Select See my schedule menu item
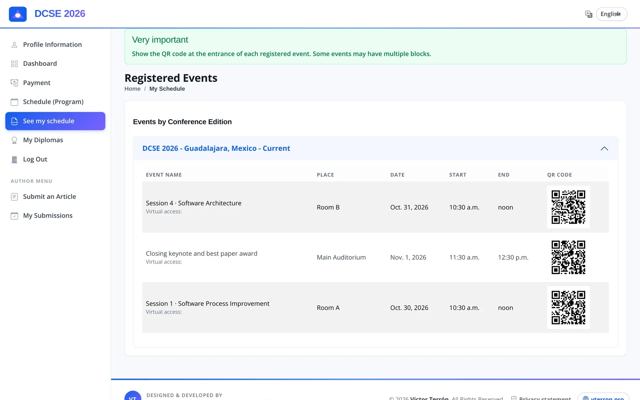Image resolution: width=640 pixels, height=400 pixels. 55,121
